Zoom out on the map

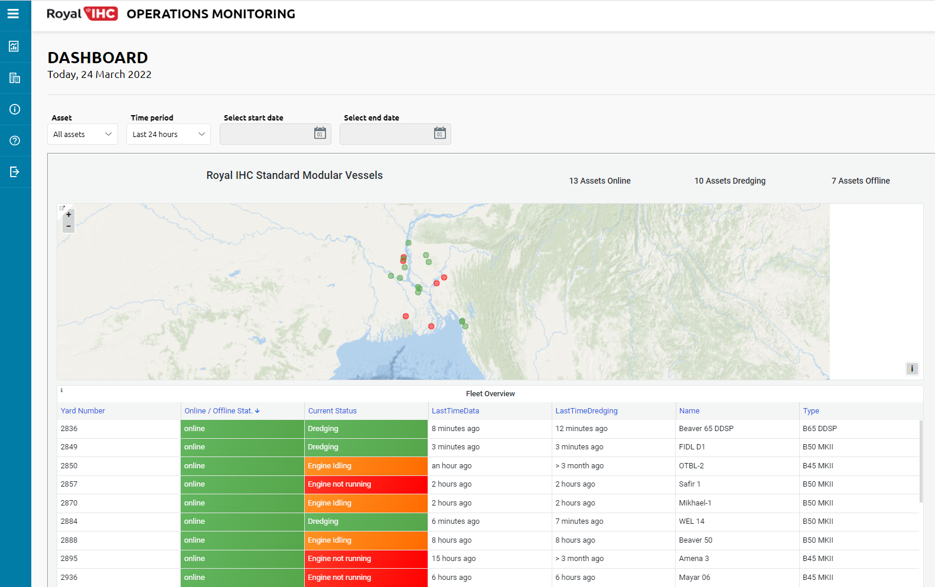69,226
